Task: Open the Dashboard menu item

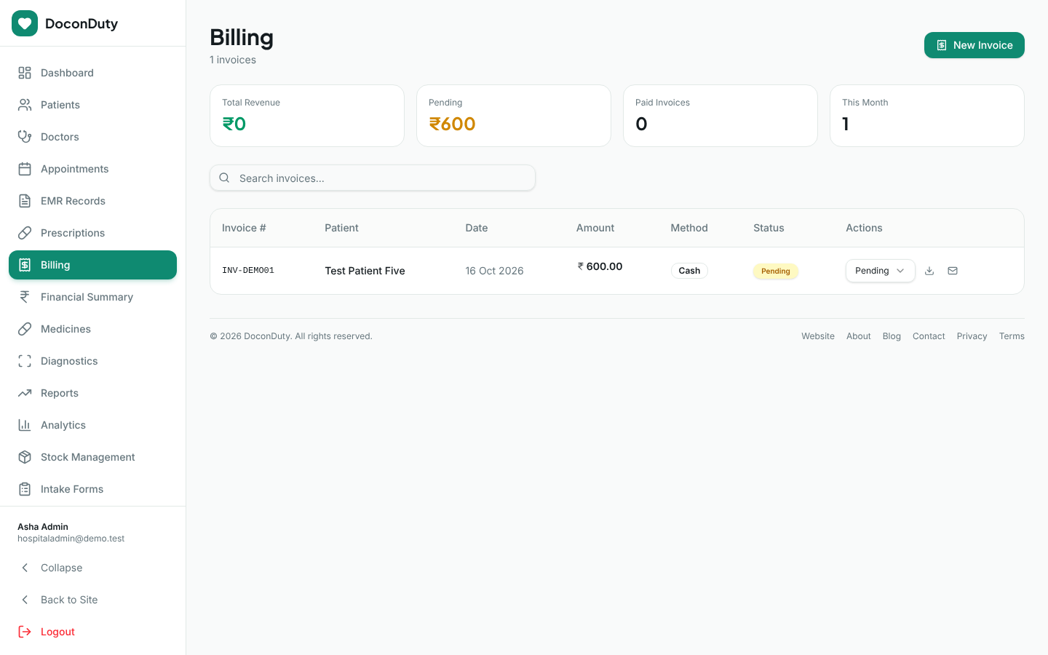Action: [x=92, y=73]
